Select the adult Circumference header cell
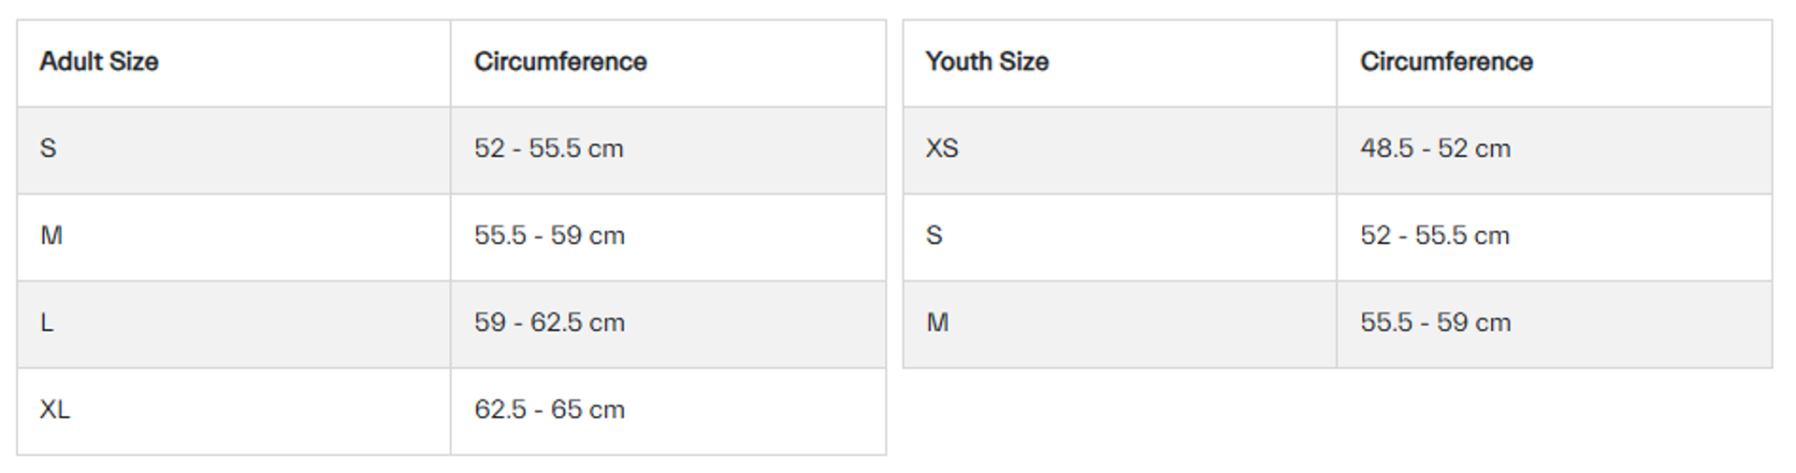 [560, 62]
